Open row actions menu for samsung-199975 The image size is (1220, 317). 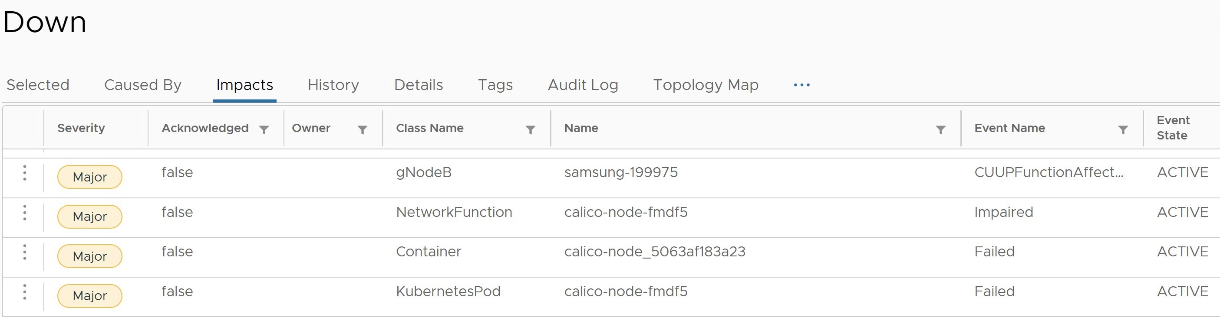25,173
